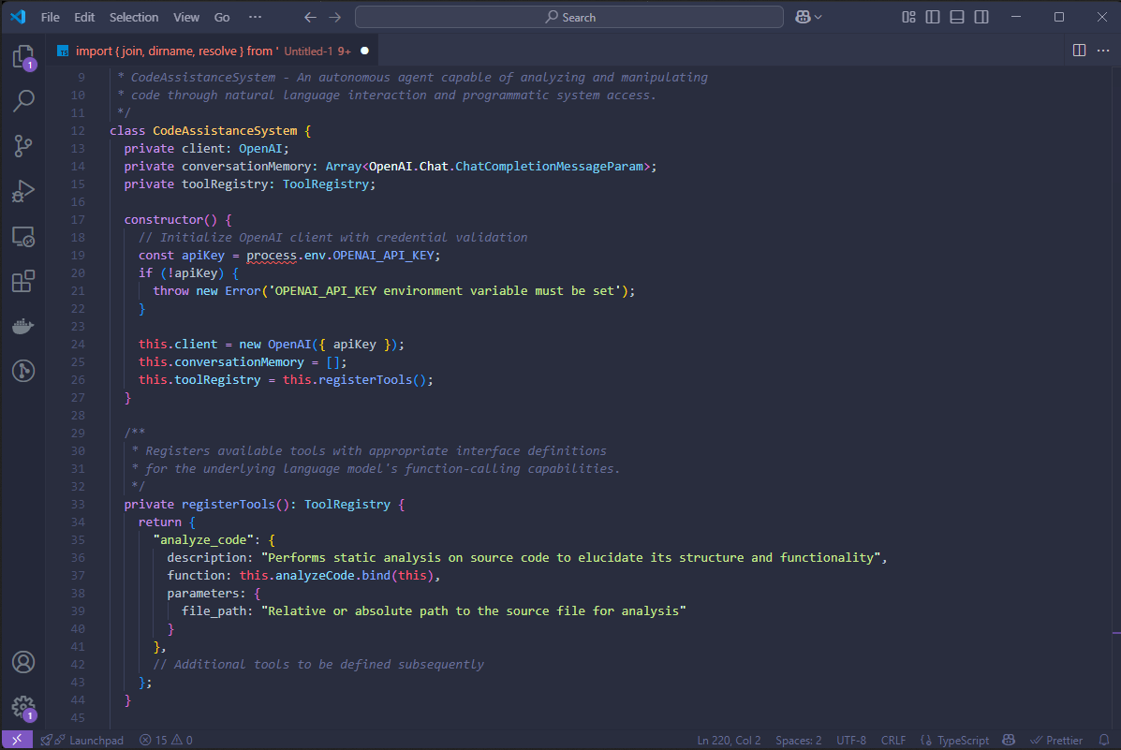
Task: Open Remote Explorer panel
Action: click(23, 236)
